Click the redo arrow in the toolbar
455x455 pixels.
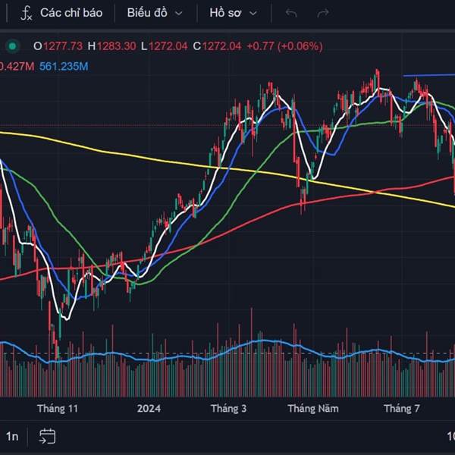tap(323, 13)
